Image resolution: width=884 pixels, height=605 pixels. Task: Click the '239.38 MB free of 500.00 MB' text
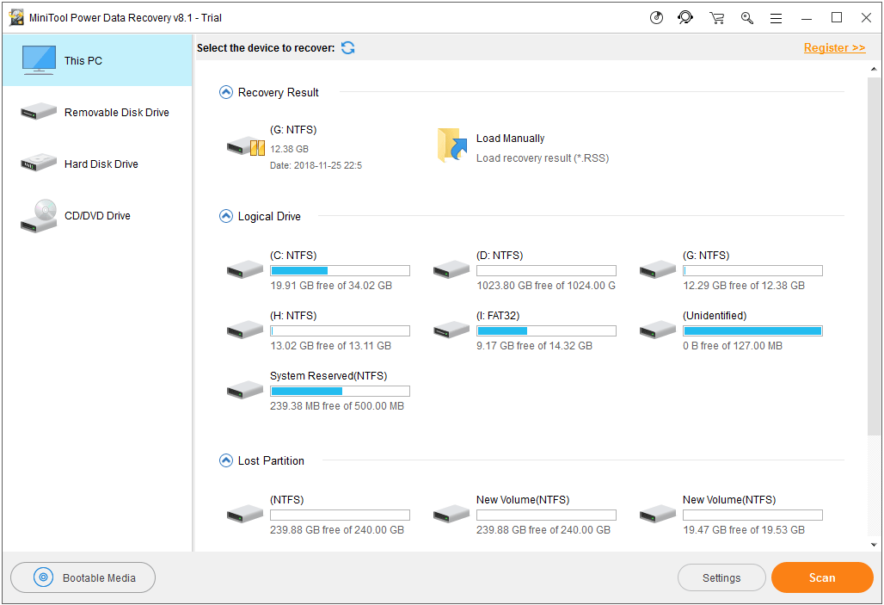coord(336,406)
